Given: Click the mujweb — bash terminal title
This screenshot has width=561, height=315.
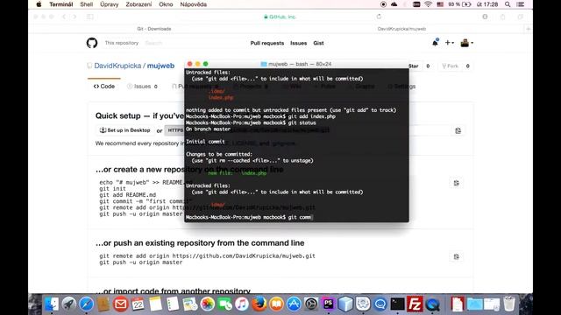Looking at the screenshot, I should click(296, 64).
